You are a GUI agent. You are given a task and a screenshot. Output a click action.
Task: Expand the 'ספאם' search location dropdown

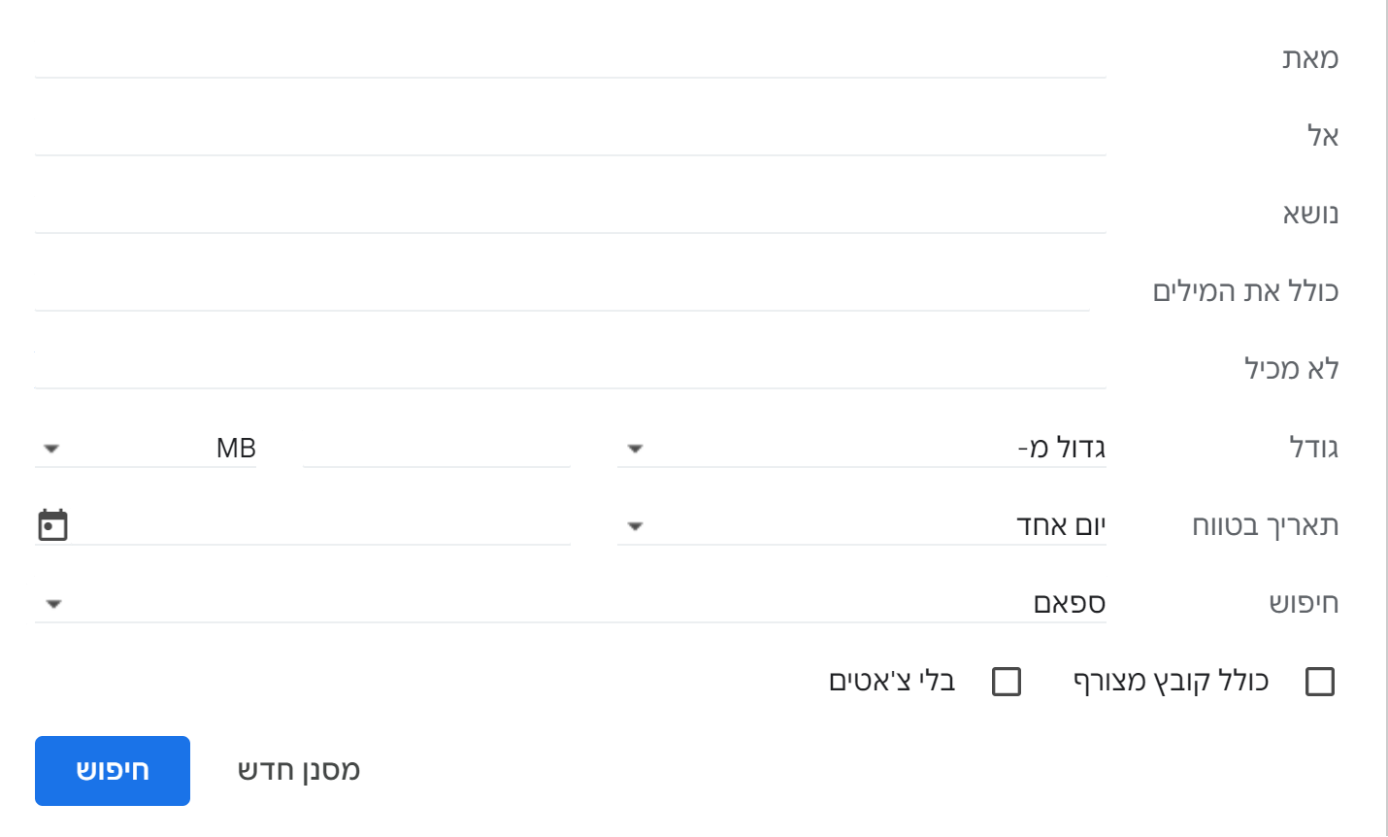570,604
